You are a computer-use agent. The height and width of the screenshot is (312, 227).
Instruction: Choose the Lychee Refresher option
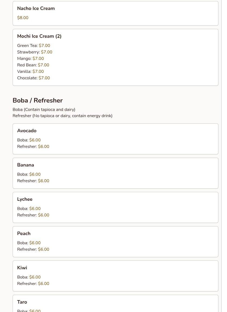[33, 215]
